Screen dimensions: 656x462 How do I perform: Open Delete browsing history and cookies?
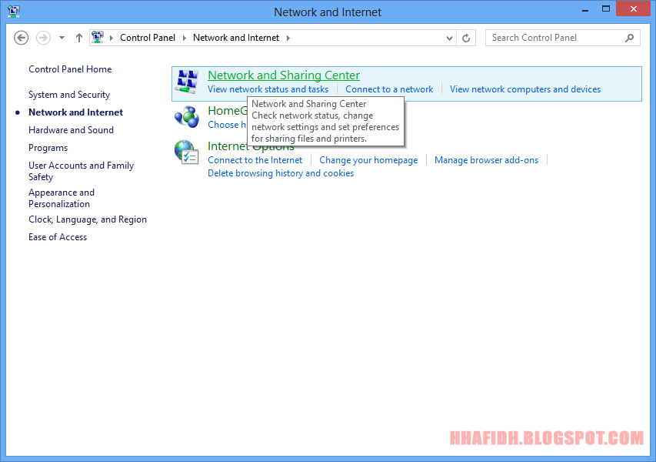coord(281,172)
